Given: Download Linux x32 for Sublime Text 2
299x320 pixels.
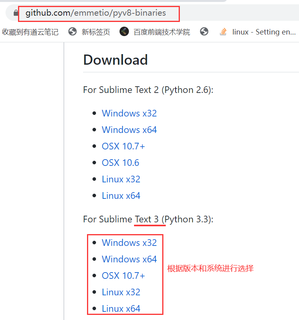Looking at the screenshot, I should pyautogui.click(x=121, y=179).
